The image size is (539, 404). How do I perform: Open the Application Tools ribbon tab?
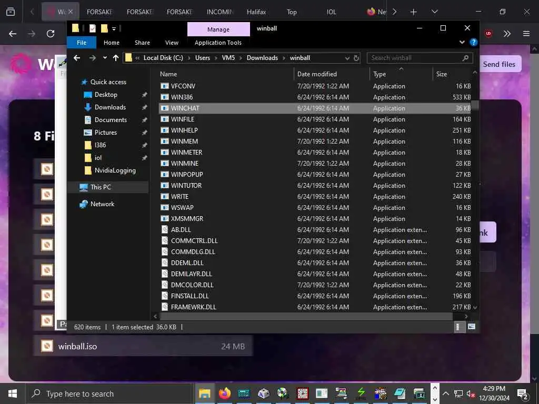[x=218, y=43]
